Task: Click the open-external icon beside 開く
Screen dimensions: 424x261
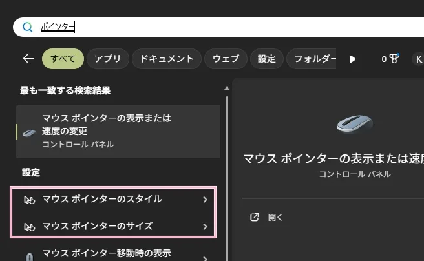Action: [x=255, y=217]
